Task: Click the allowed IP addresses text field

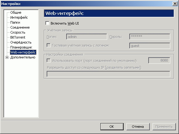Action: [108, 74]
